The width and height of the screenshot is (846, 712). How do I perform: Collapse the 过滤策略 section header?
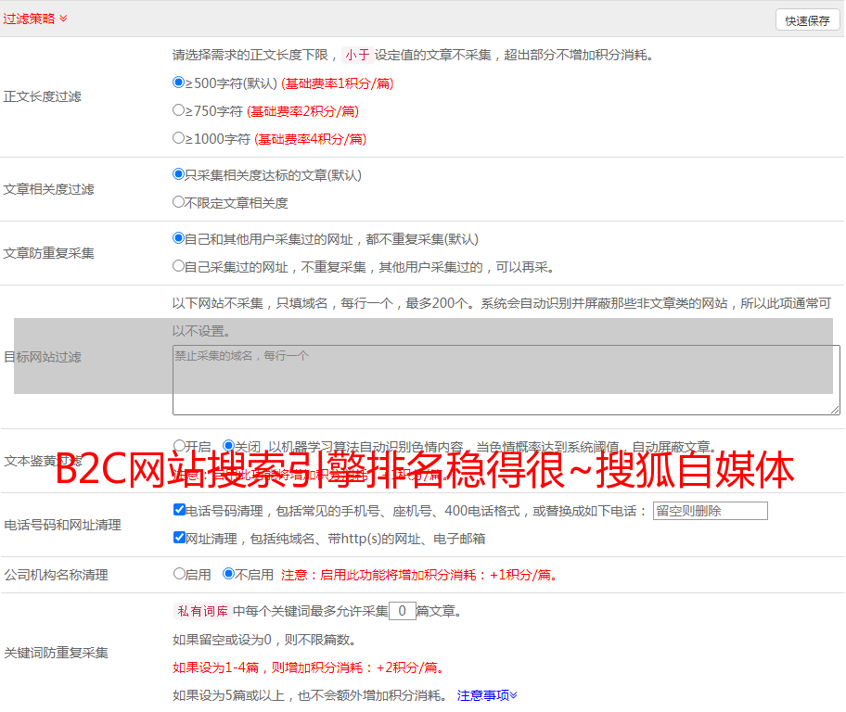pos(35,19)
